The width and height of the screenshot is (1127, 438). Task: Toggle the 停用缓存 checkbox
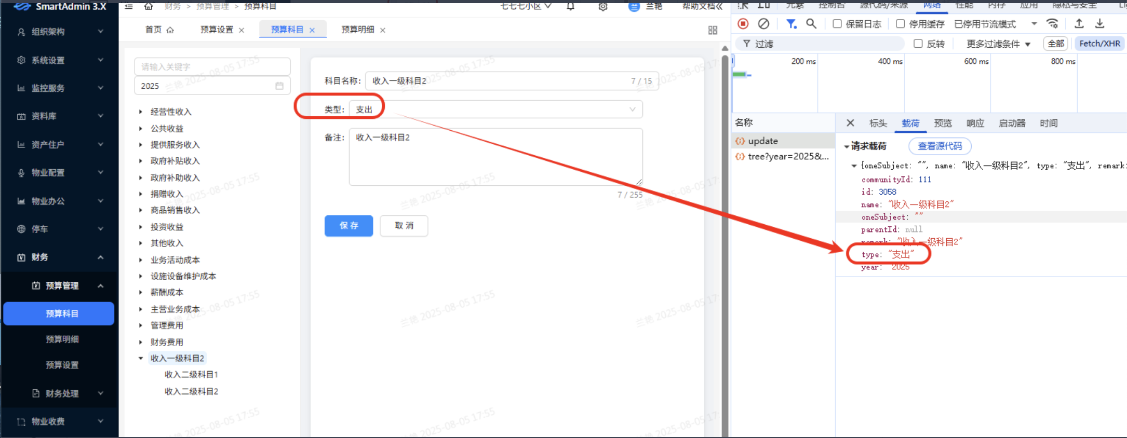tap(901, 24)
